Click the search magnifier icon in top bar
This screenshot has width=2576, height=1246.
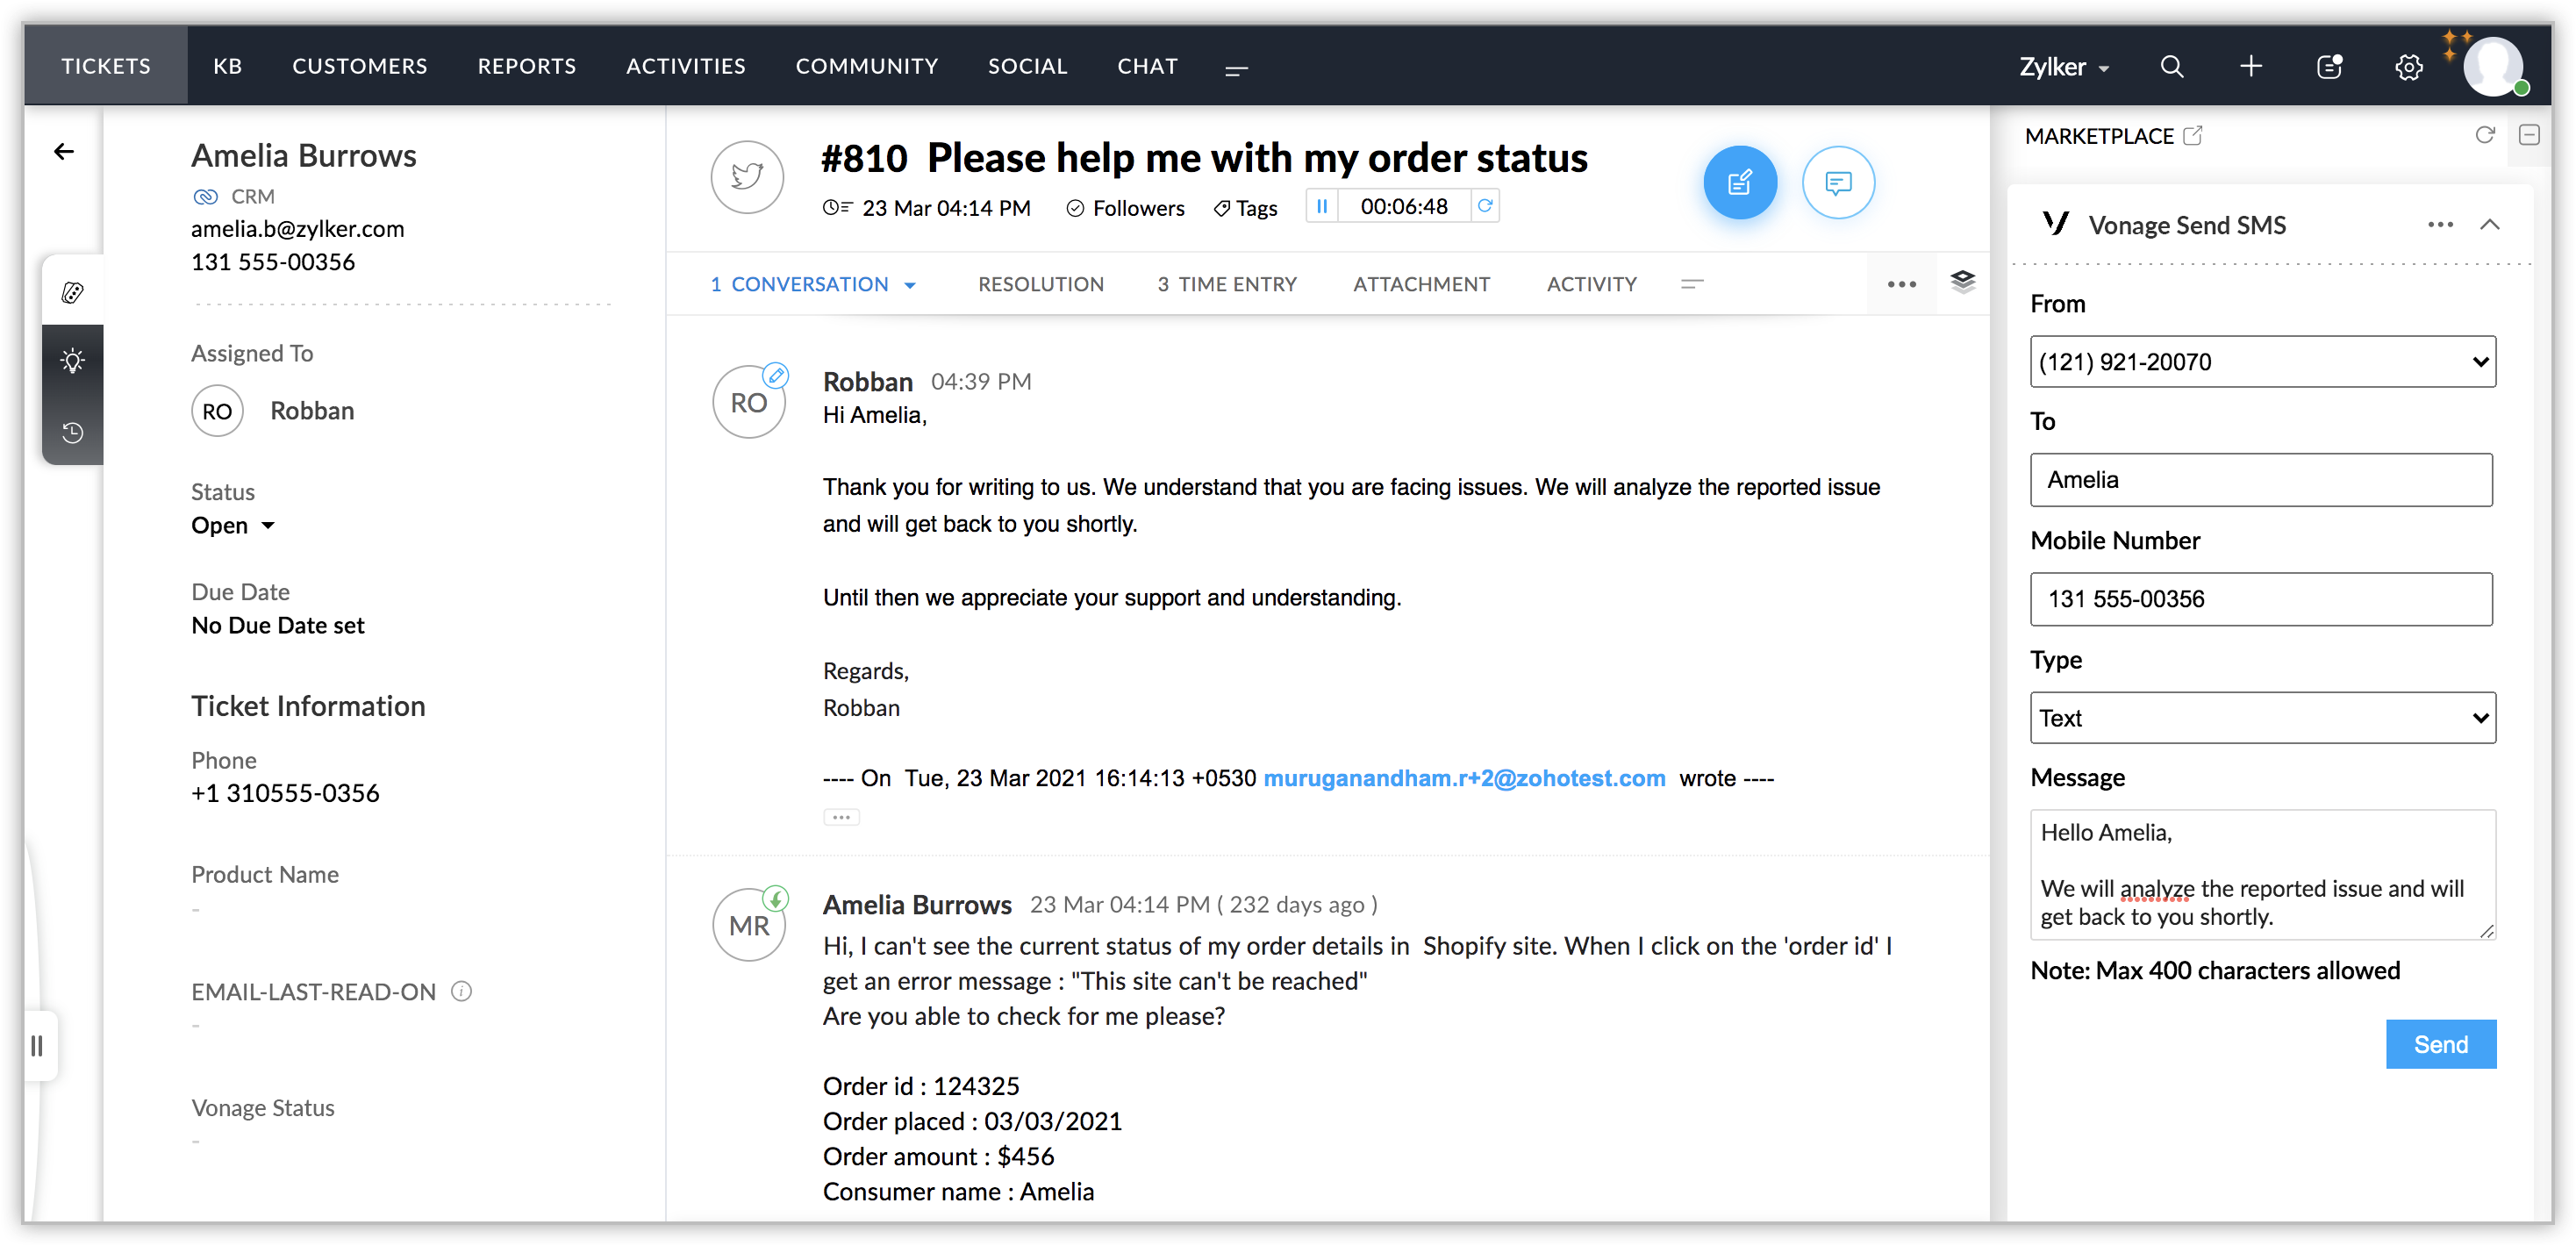2171,66
